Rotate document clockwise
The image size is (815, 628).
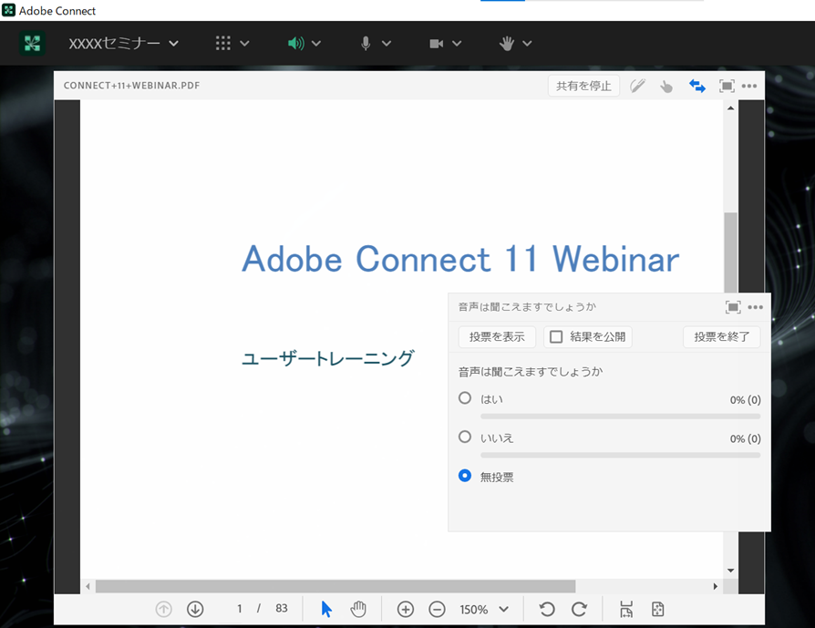point(579,609)
